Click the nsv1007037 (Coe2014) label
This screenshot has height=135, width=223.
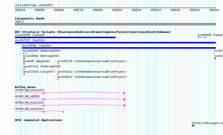[x=30, y=40]
